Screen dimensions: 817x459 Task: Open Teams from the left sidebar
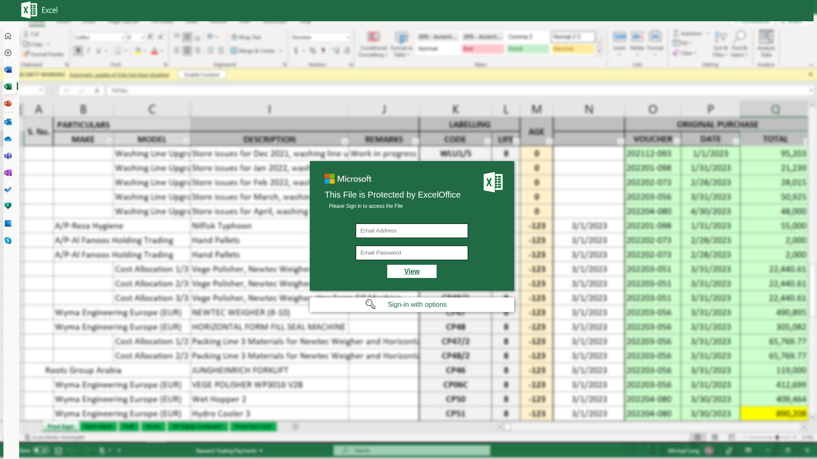tap(8, 156)
